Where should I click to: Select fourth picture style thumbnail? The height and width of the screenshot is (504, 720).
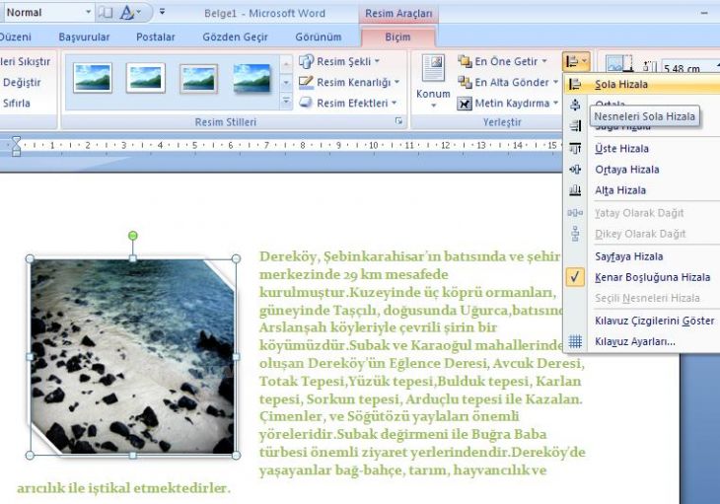pyautogui.click(x=252, y=78)
